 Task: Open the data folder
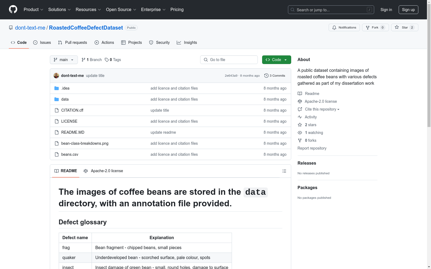pos(65,99)
